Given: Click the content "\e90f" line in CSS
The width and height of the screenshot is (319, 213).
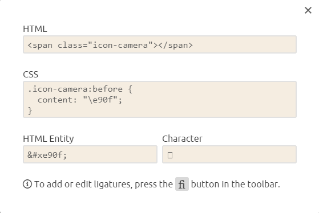Looking at the screenshot, I should [80, 100].
